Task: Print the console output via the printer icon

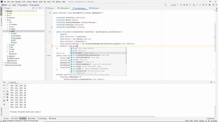Action: tap(7, 97)
